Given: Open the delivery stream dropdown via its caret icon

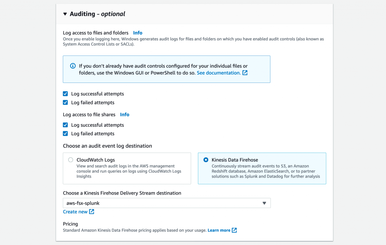Looking at the screenshot, I should (265, 203).
